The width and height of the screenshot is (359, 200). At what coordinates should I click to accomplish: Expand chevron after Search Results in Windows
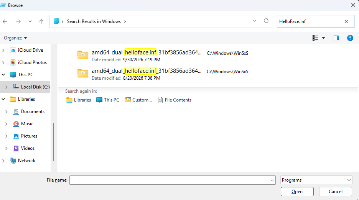125,21
